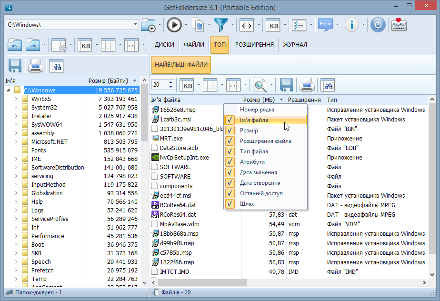Open the C:\Windows\ path dropdown
This screenshot has width=440, height=301.
pyautogui.click(x=135, y=24)
